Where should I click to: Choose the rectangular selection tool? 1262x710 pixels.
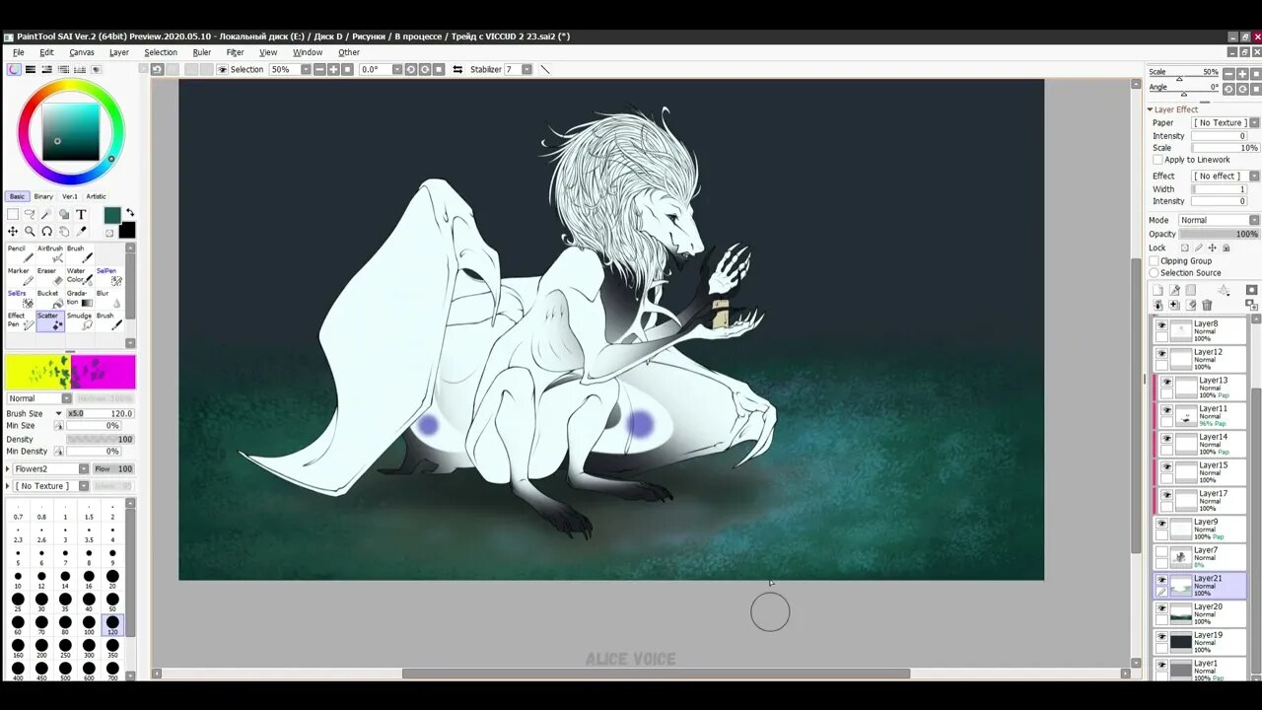[x=13, y=214]
